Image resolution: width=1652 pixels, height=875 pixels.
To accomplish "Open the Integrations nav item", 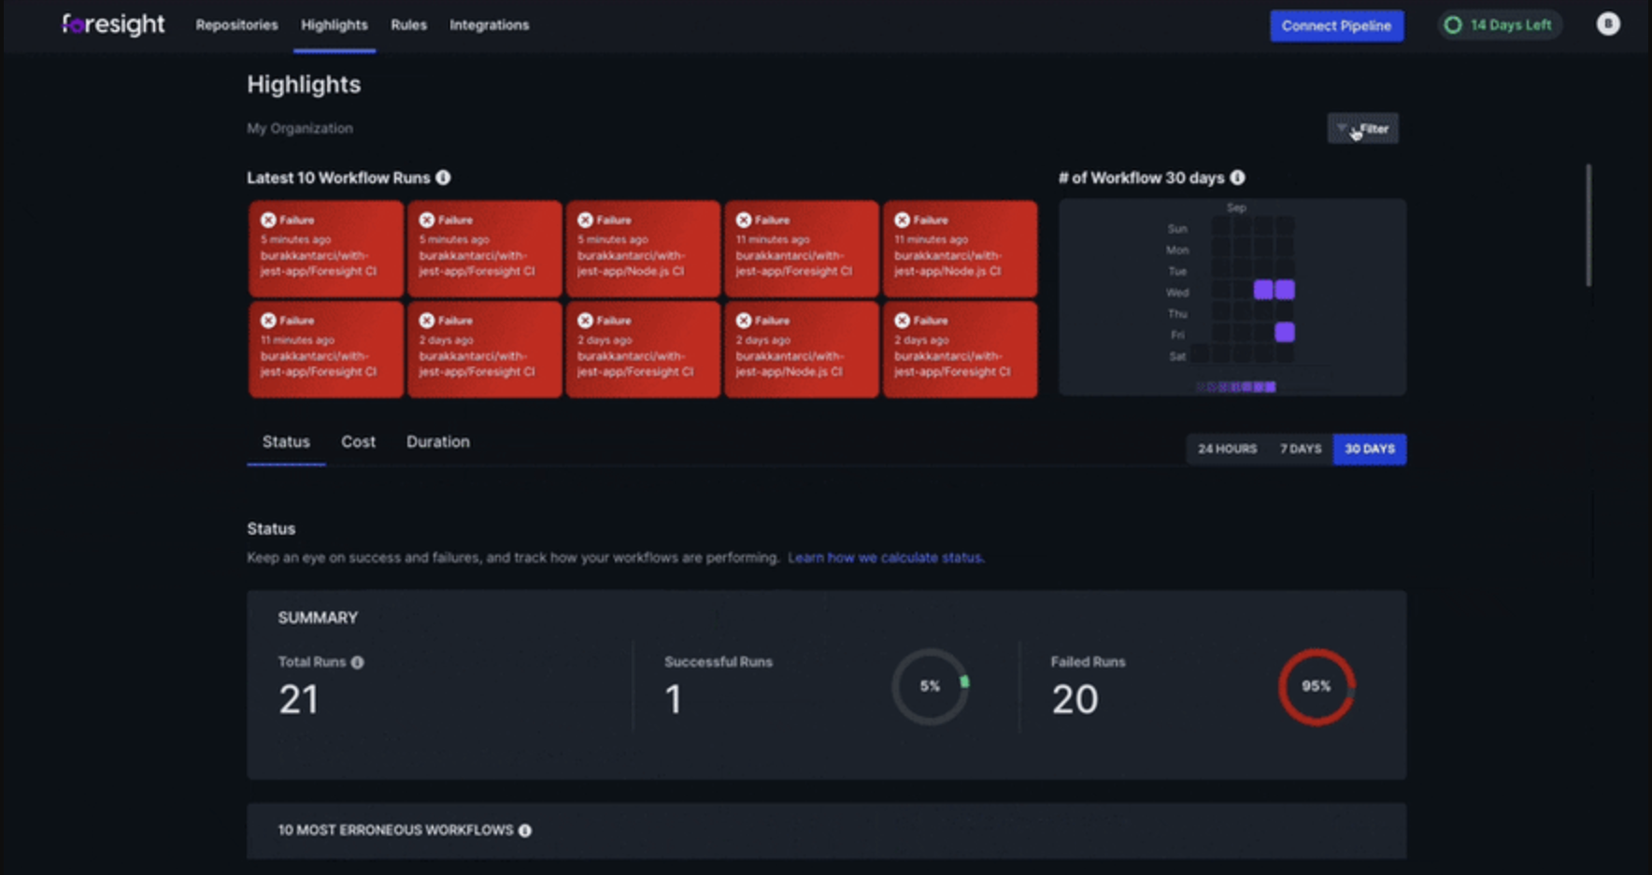I will [489, 25].
